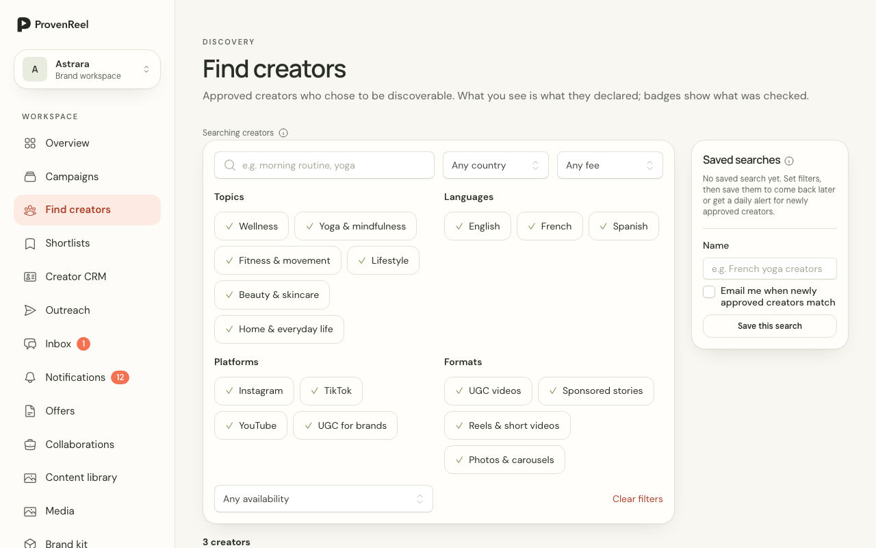Toggle the French language chip

550,226
